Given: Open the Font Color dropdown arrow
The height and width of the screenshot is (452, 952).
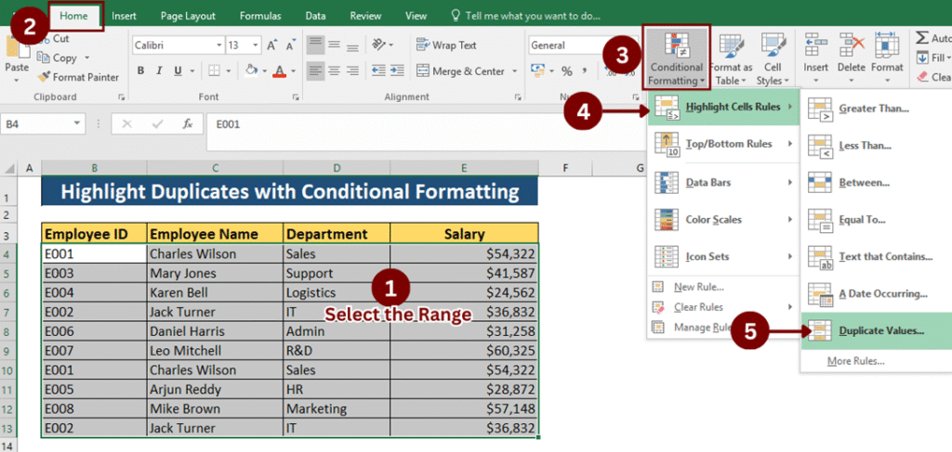Looking at the screenshot, I should [x=293, y=71].
